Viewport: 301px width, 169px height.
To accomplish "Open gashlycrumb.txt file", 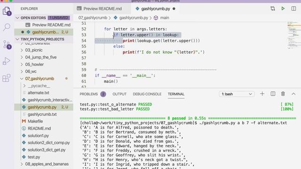I will tap(44, 114).
